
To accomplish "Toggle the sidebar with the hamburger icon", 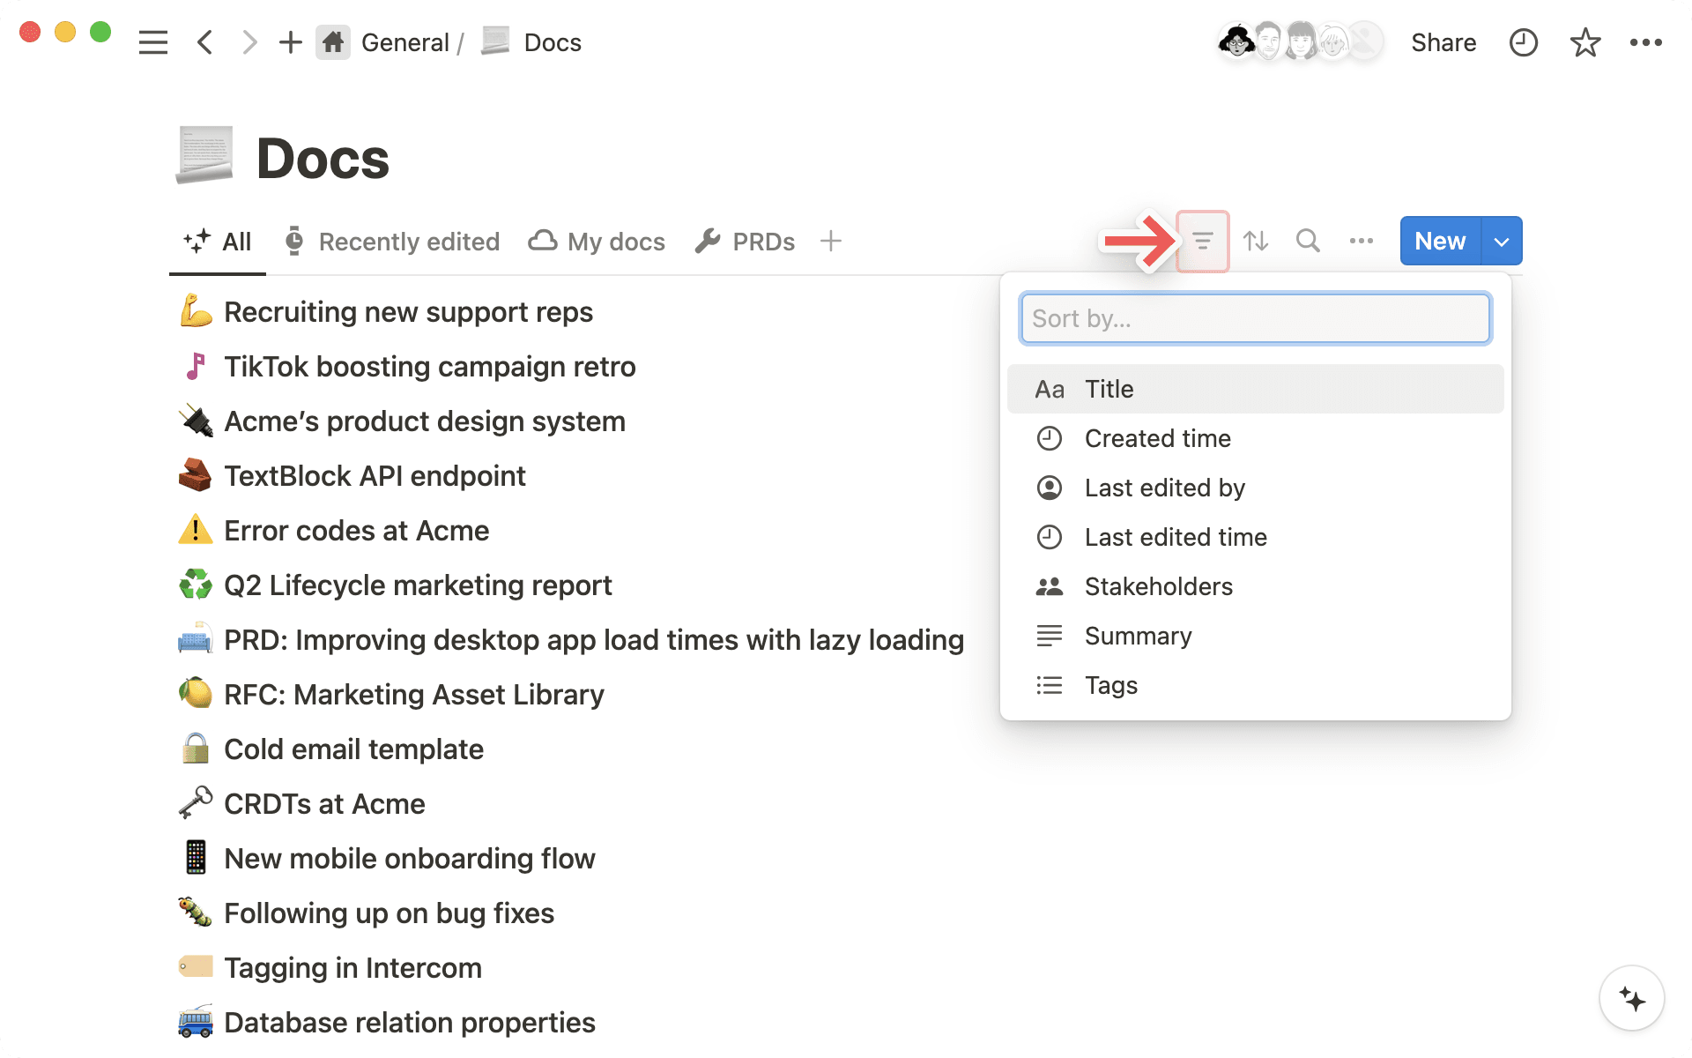I will click(x=152, y=41).
